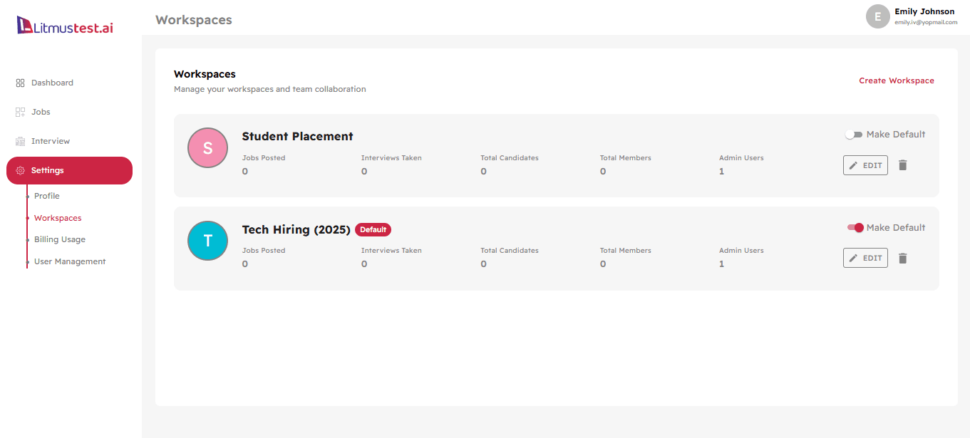Collapse the Settings submenu
Viewport: 970px width, 438px height.
click(47, 170)
